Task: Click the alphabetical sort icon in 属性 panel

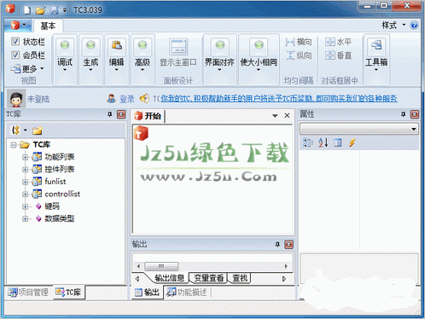Action: click(x=323, y=142)
